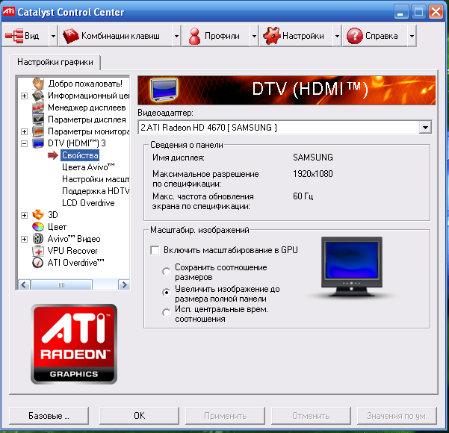Image resolution: width=449 pixels, height=433 pixels.
Task: Click the VPU Recover first-aid icon
Action: [38, 251]
